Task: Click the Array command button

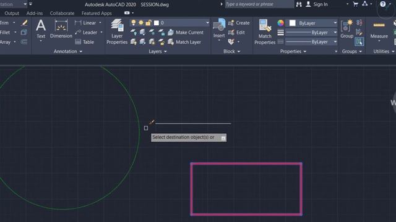Action: pyautogui.click(x=6, y=42)
